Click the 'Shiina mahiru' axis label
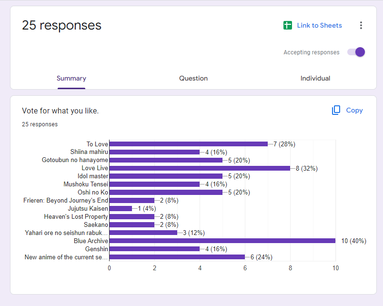 coord(89,152)
